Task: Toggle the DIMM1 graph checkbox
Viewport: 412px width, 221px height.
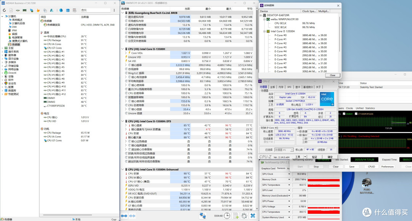Action: pos(344,114)
